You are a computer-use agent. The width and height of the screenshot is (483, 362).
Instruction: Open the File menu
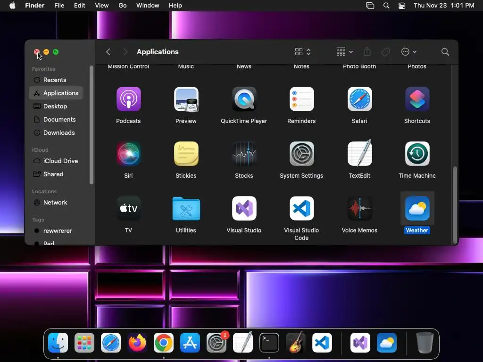click(59, 5)
